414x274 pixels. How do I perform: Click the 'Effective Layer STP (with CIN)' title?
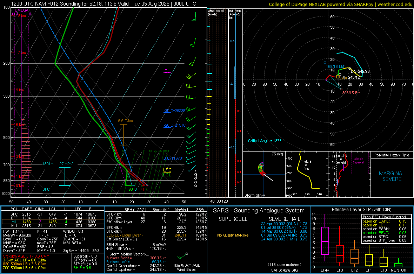361,210
